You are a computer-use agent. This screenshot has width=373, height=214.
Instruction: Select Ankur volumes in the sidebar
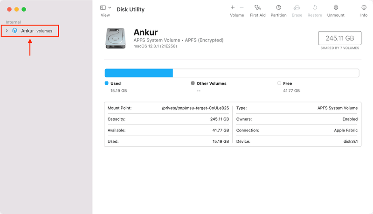[x=30, y=31]
